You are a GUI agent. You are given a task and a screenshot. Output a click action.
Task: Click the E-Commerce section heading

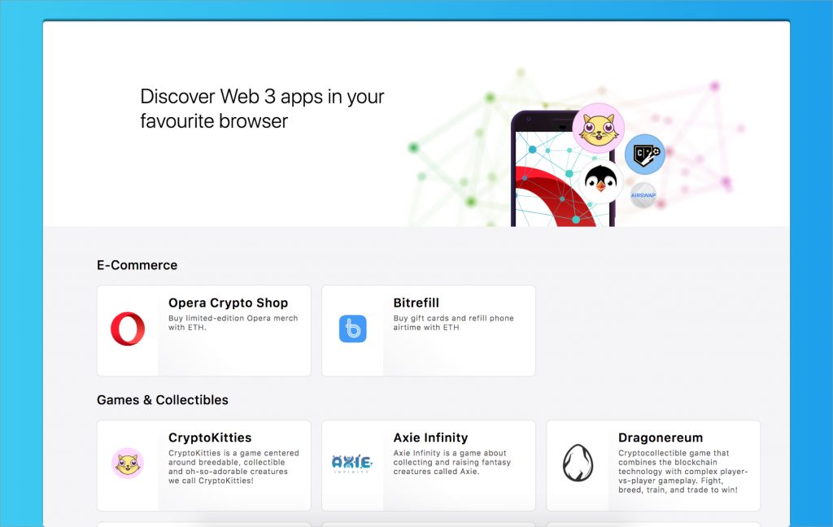click(x=137, y=265)
